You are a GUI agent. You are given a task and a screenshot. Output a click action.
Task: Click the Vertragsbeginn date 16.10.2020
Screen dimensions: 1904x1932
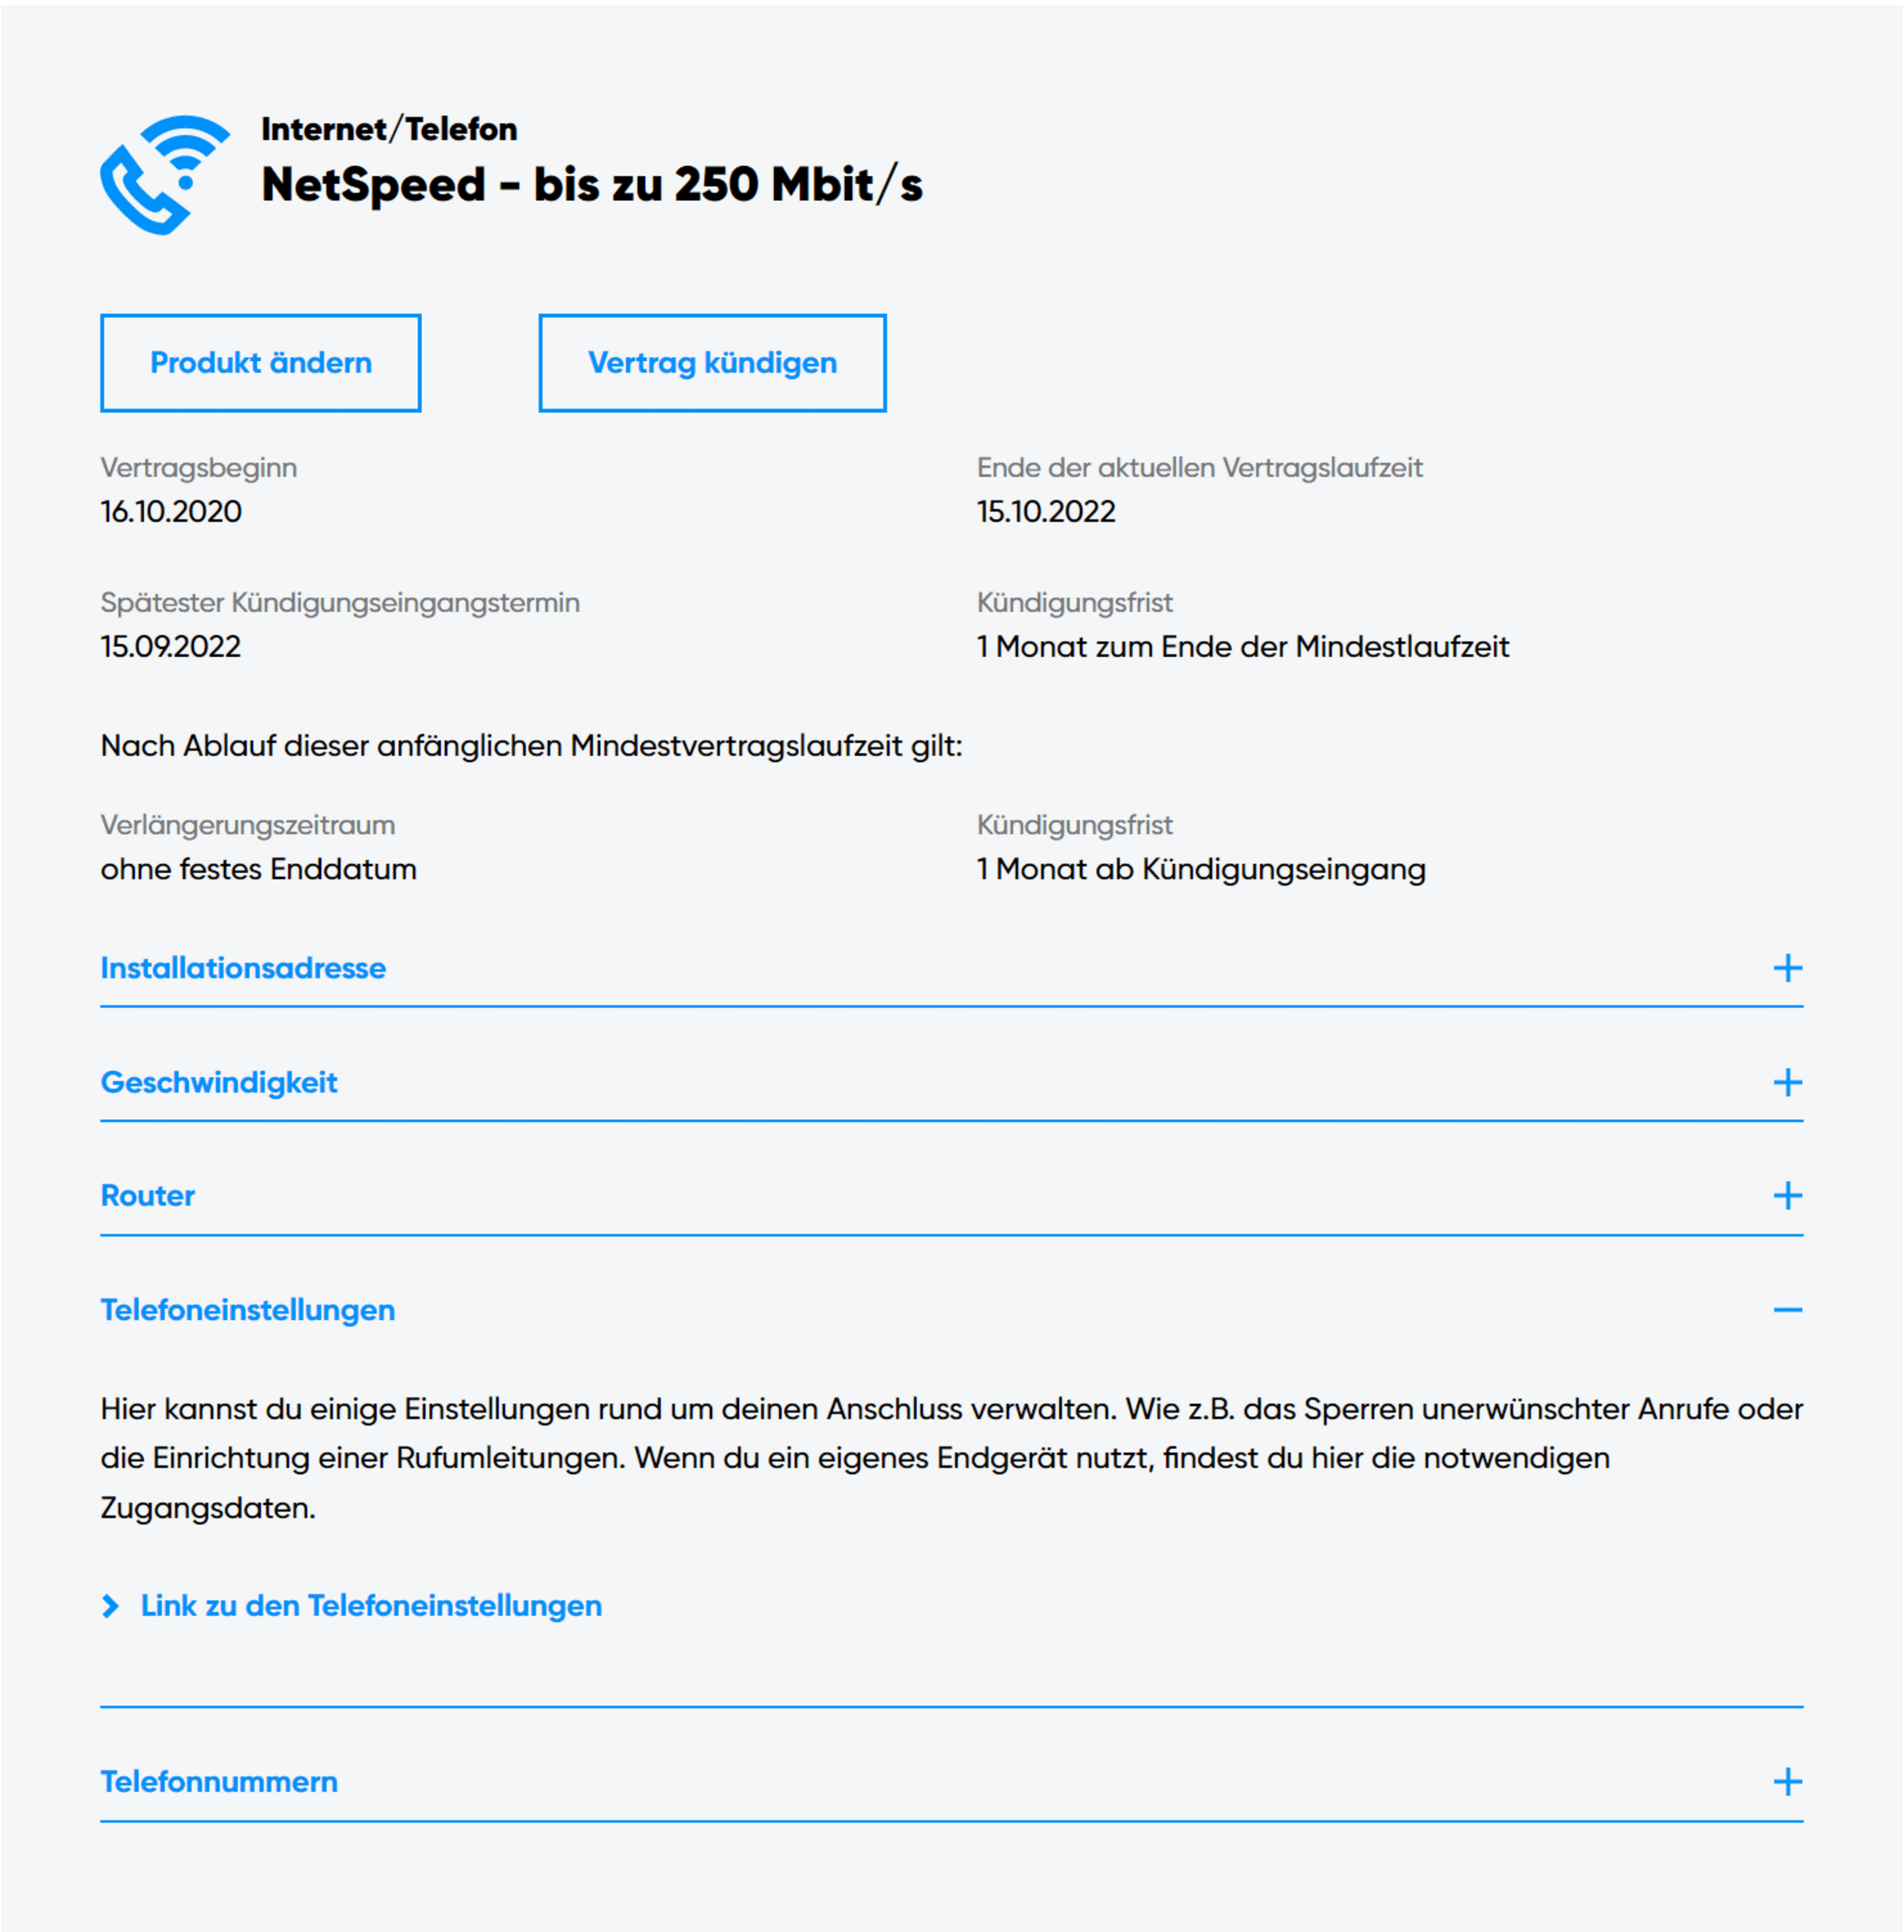(x=171, y=512)
